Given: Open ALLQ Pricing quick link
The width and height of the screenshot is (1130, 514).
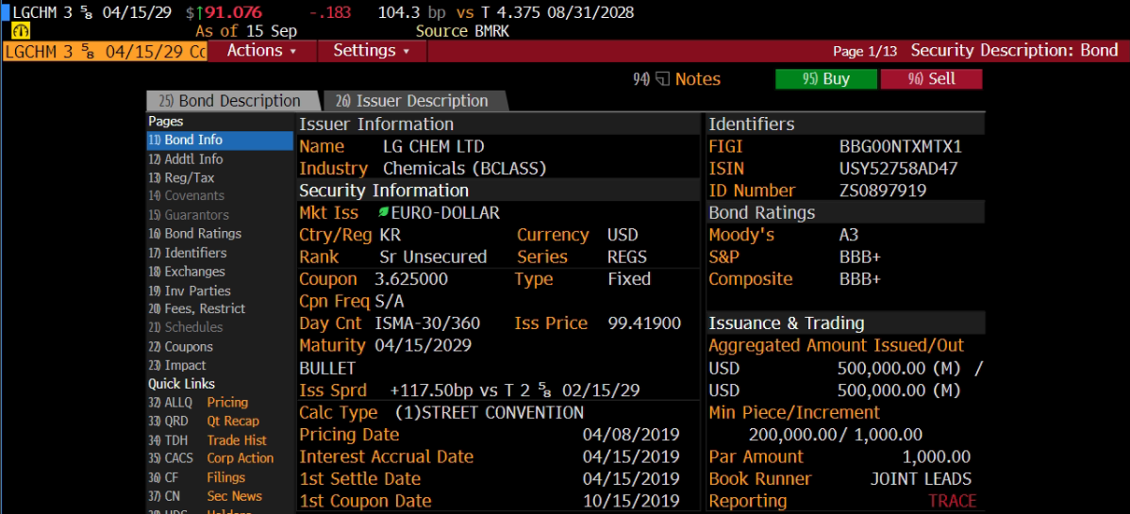Looking at the screenshot, I should [198, 403].
